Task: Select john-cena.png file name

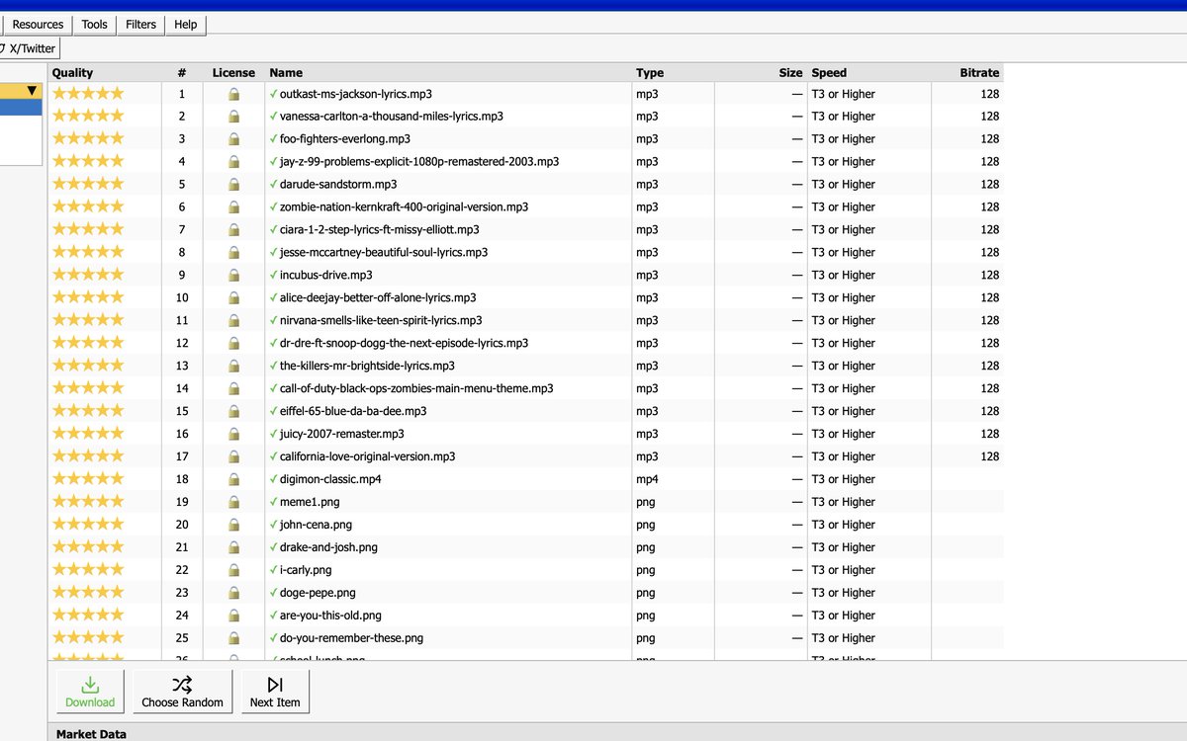Action: pyautogui.click(x=316, y=526)
